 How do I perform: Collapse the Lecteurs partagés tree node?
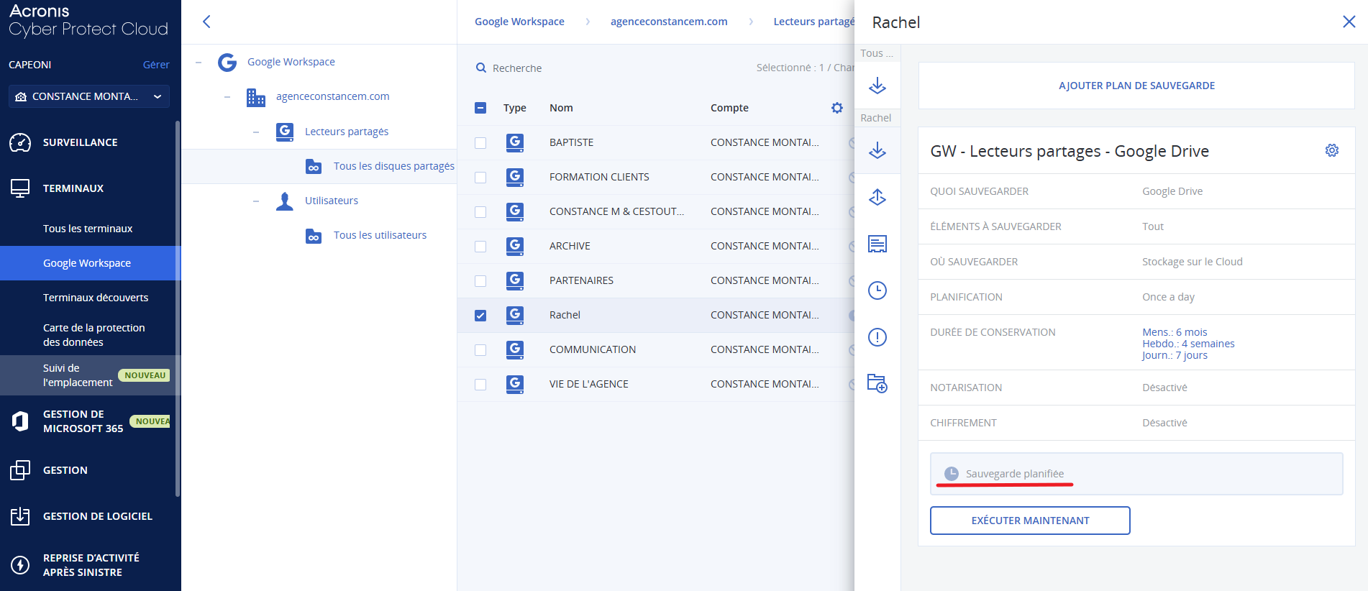[256, 132]
